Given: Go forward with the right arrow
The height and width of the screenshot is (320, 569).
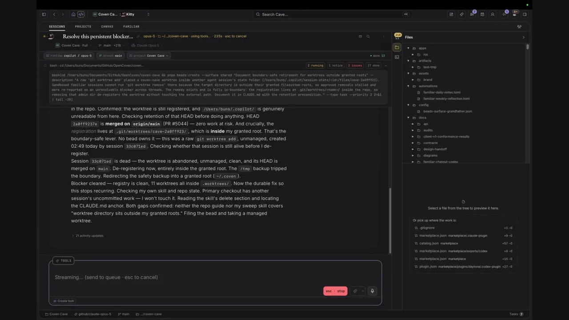Looking at the screenshot, I should (63, 14).
